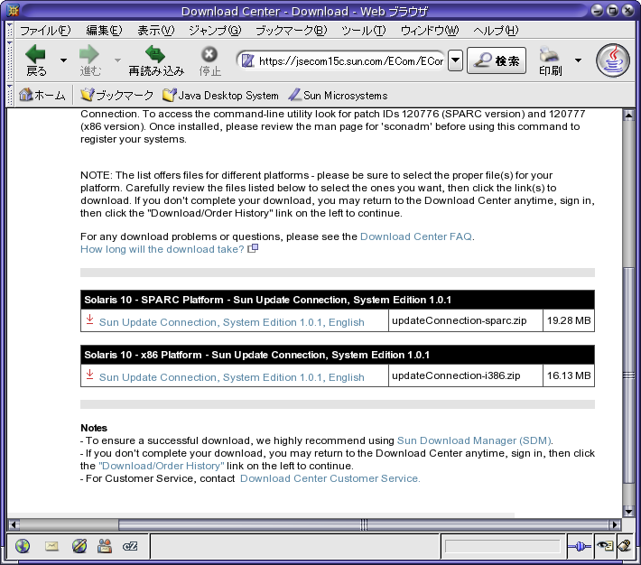Screen dimensions: 641x565
Task: Open the "Download/Order History" link
Action: [162, 466]
